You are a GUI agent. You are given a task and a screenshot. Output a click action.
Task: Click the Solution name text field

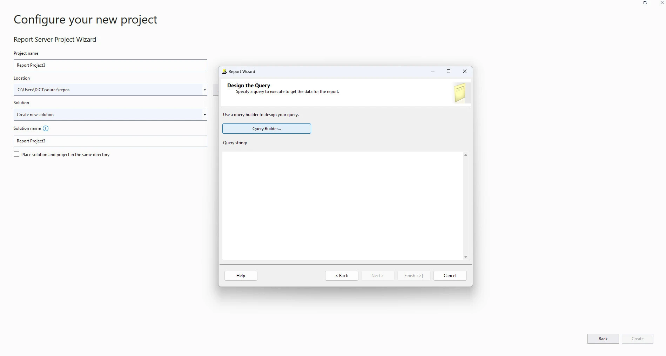110,141
